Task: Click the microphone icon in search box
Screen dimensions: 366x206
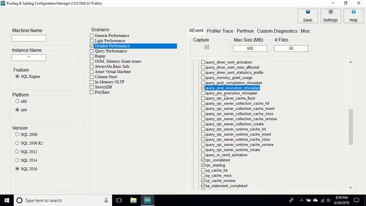Action: point(106,200)
